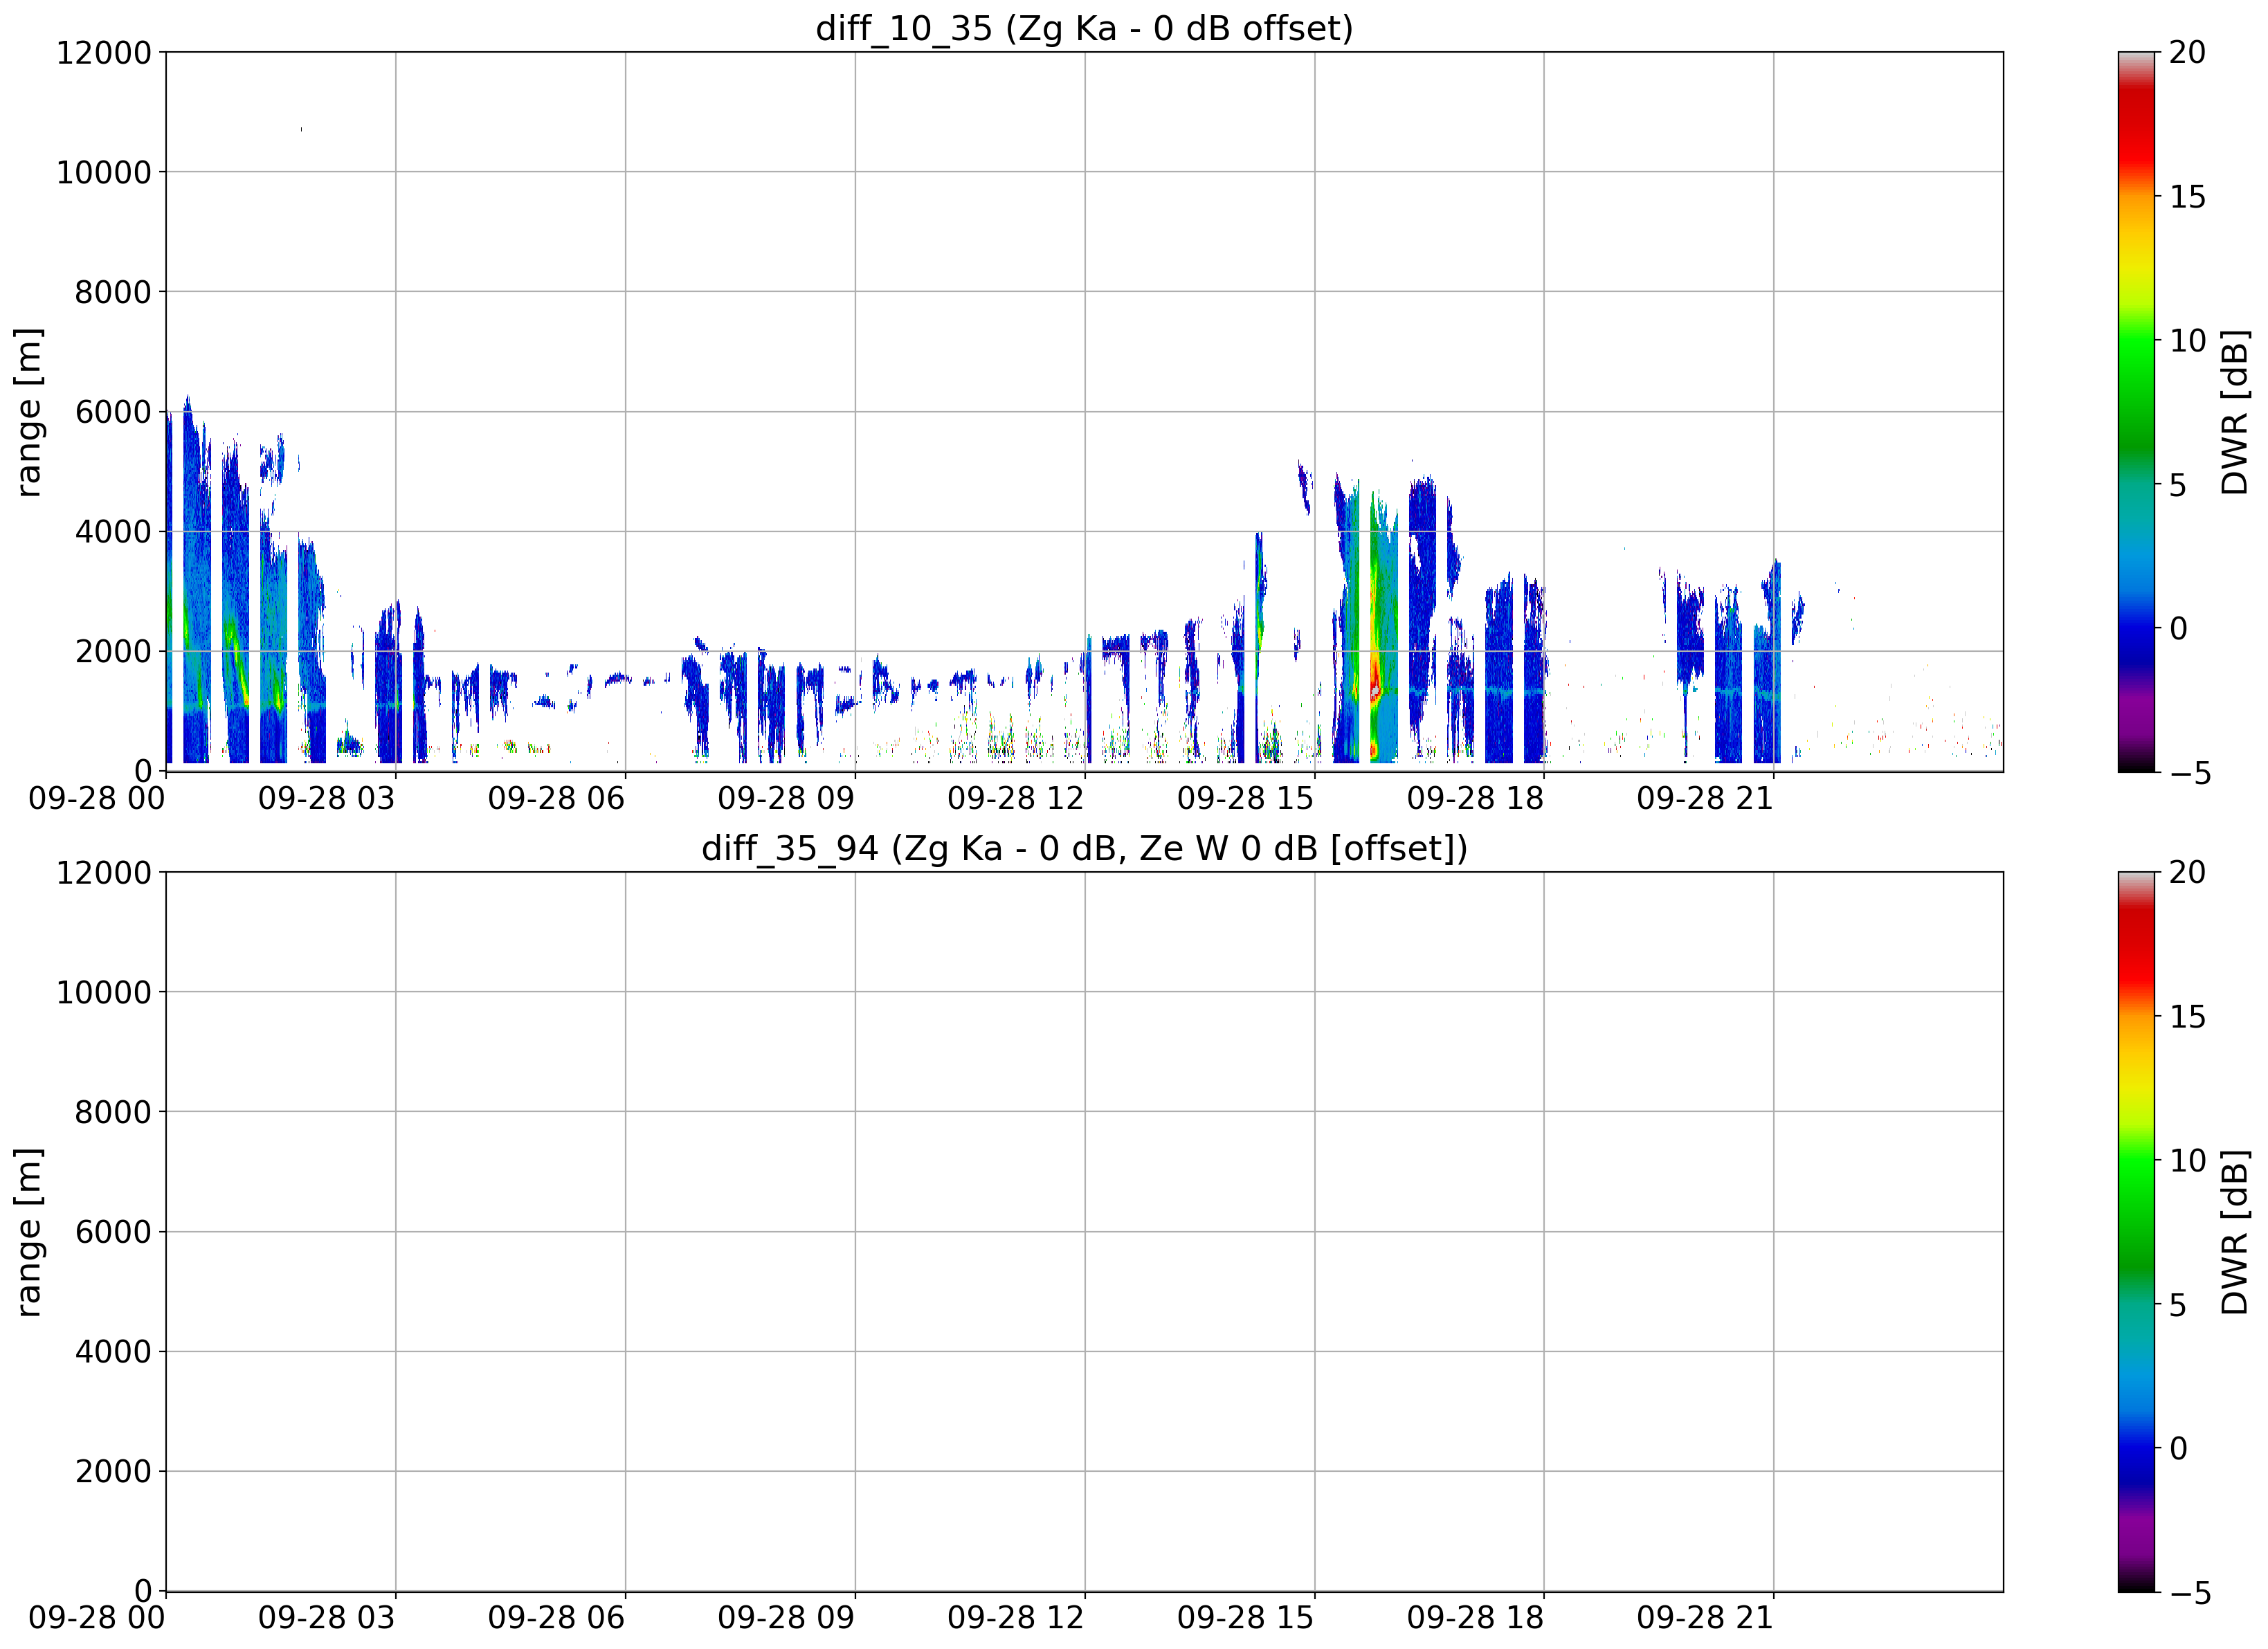Click the '2000' y-tick on the top plot
Screen dimensions: 2268x1649
(113, 651)
